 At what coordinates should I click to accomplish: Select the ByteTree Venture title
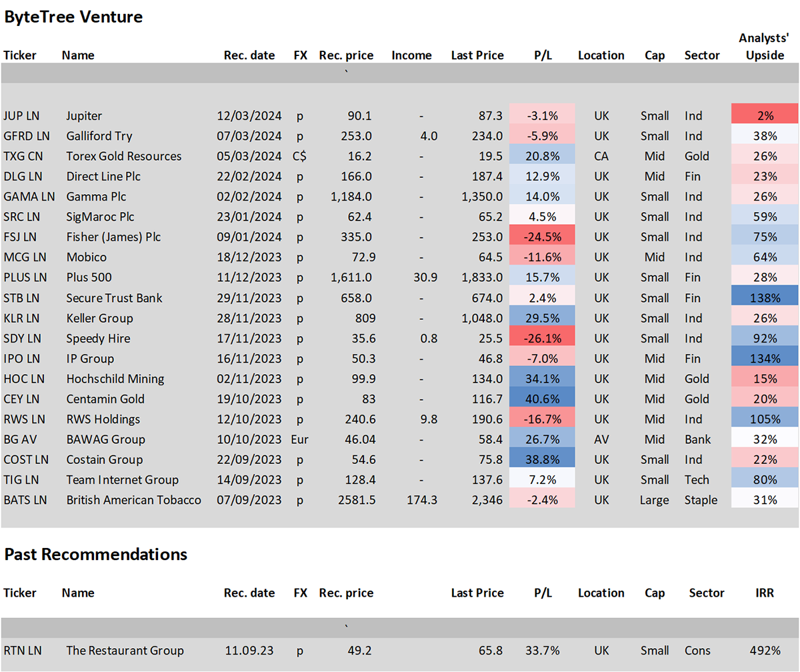pos(73,17)
